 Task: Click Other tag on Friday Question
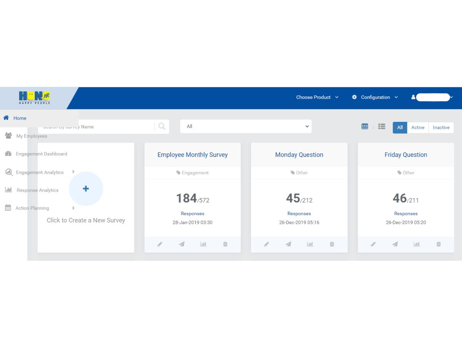point(406,173)
